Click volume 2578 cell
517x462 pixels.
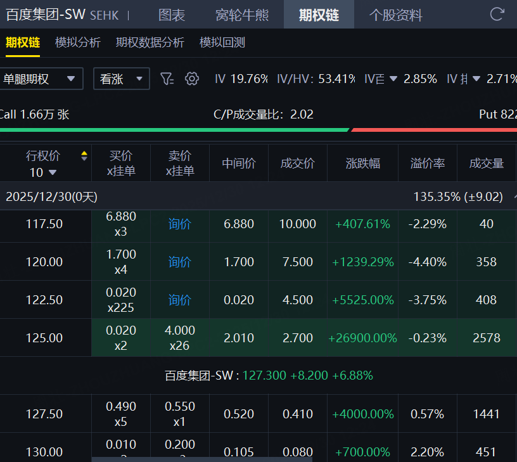tap(487, 338)
